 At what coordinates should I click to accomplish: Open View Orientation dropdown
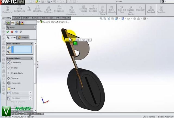pyautogui.click(x=119, y=19)
